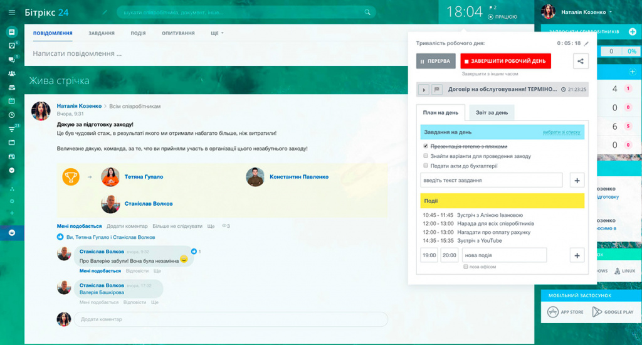This screenshot has width=642, height=345.
Task: Switch to Повідомлення tab
Action: coord(53,33)
